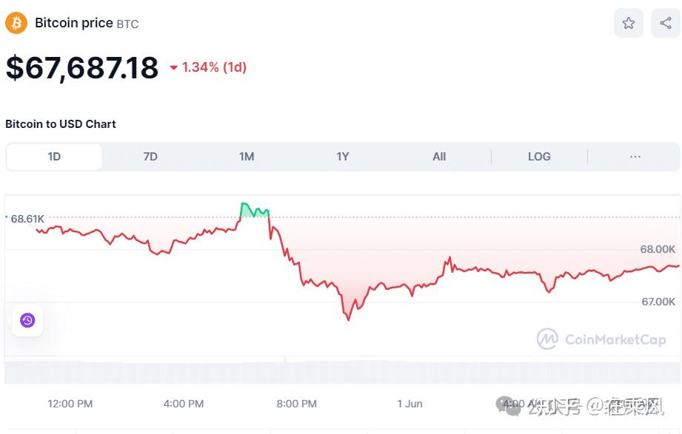Show the 1Y chart range
The width and height of the screenshot is (682, 434).
(x=343, y=157)
